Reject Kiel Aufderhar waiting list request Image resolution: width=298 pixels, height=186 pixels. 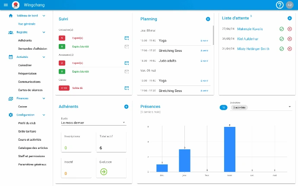[289, 39]
